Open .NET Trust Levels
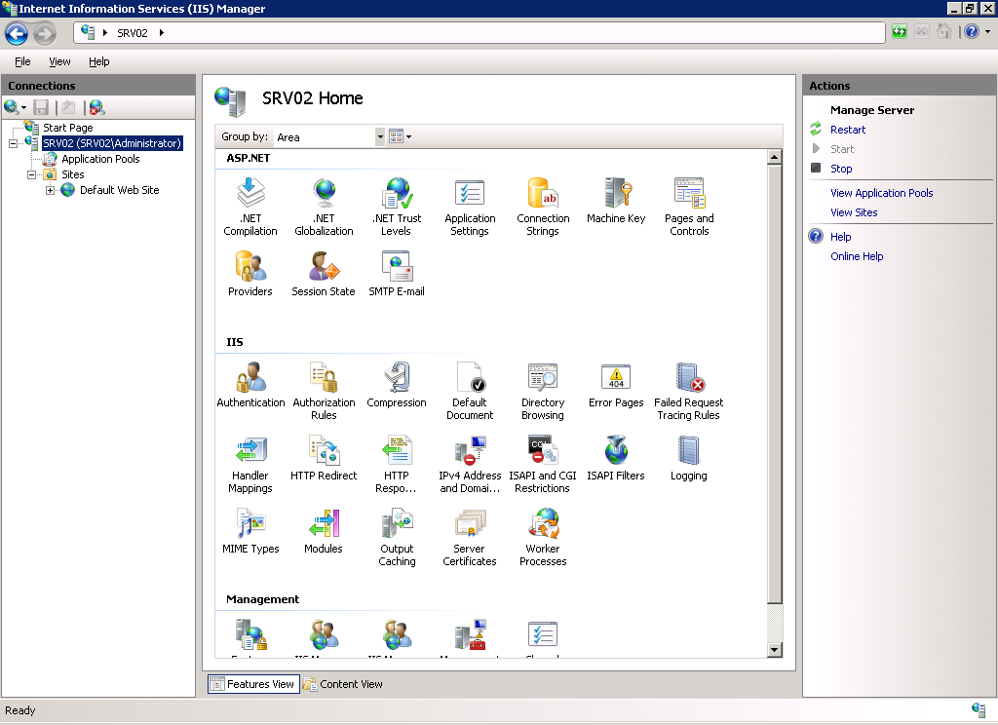The height and width of the screenshot is (725, 998). 397,207
